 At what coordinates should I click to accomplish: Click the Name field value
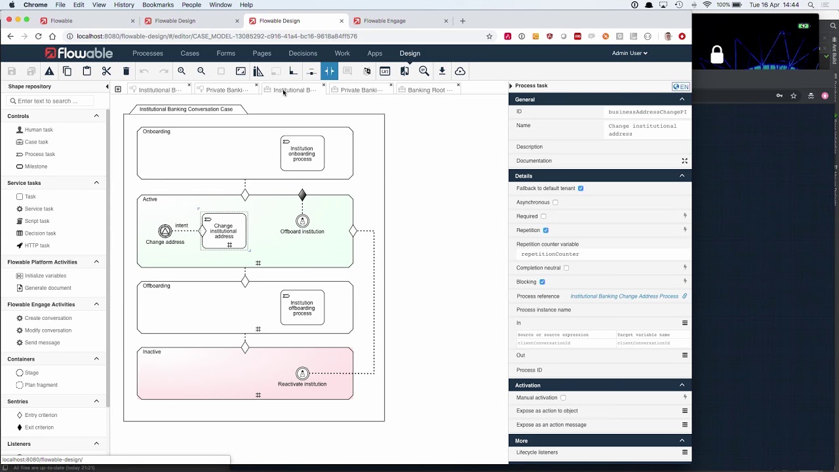648,130
